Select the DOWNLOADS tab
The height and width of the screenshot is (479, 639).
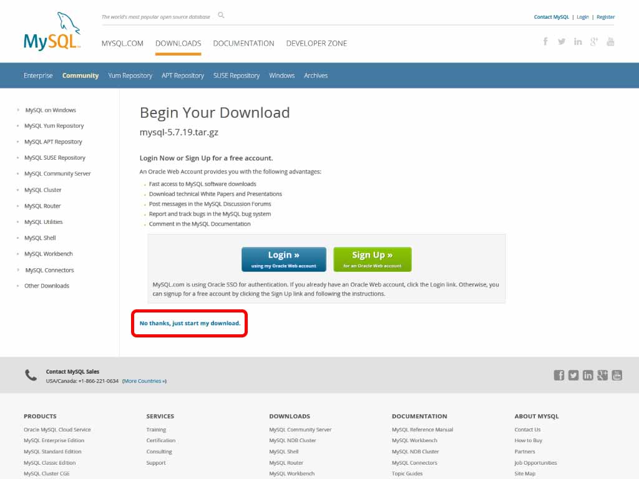pyautogui.click(x=178, y=43)
